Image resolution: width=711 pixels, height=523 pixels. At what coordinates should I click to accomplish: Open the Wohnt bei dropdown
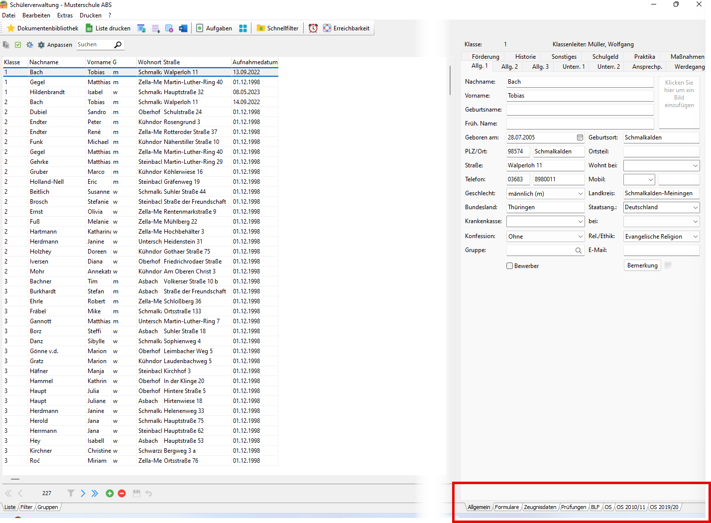[696, 165]
